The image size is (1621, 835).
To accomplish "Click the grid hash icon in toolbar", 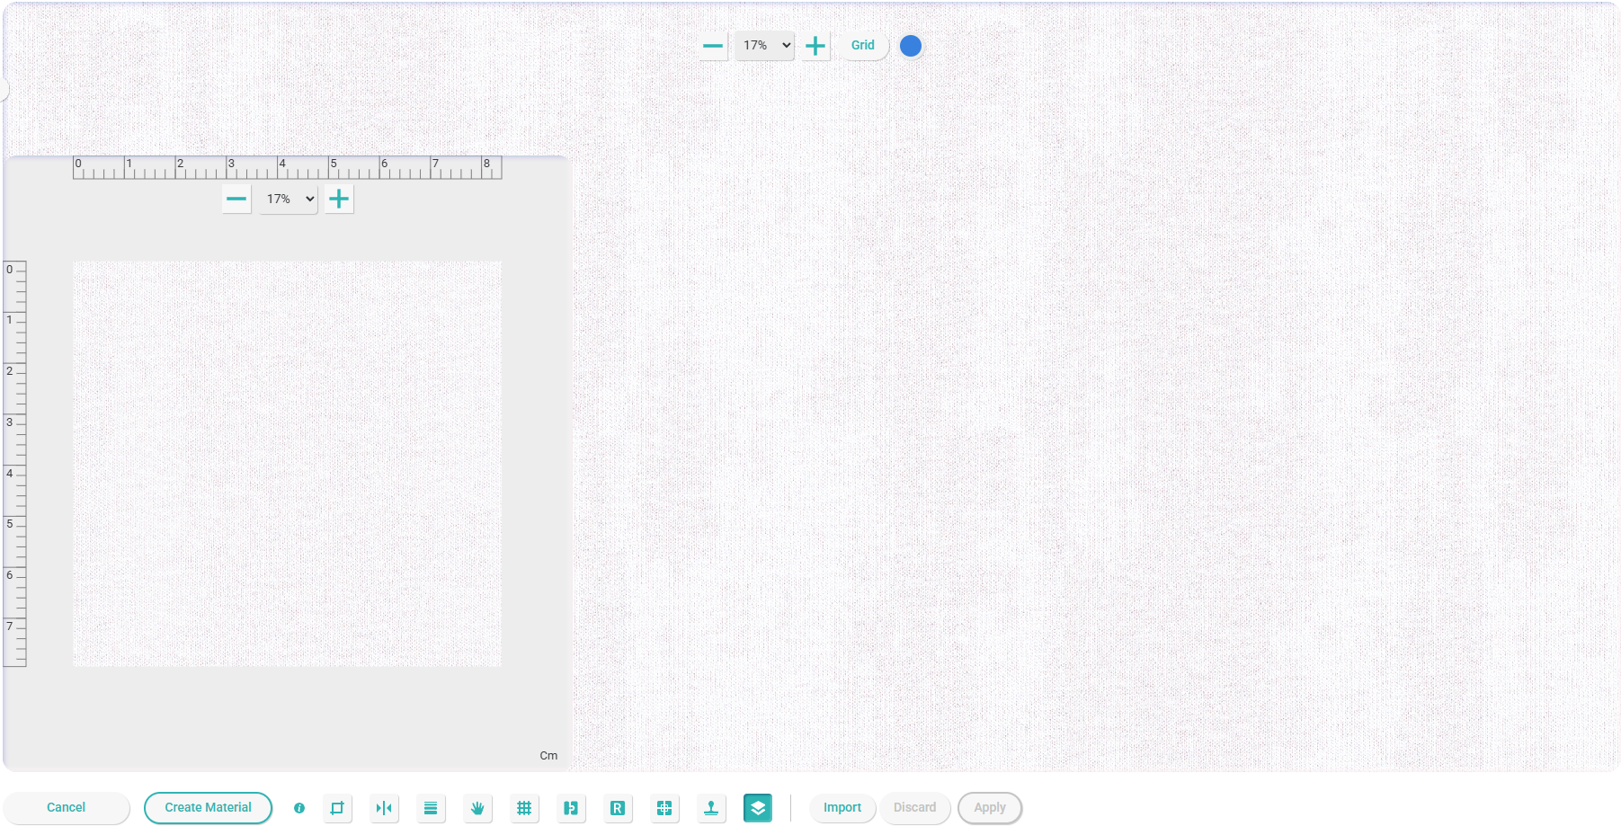I will tap(524, 808).
